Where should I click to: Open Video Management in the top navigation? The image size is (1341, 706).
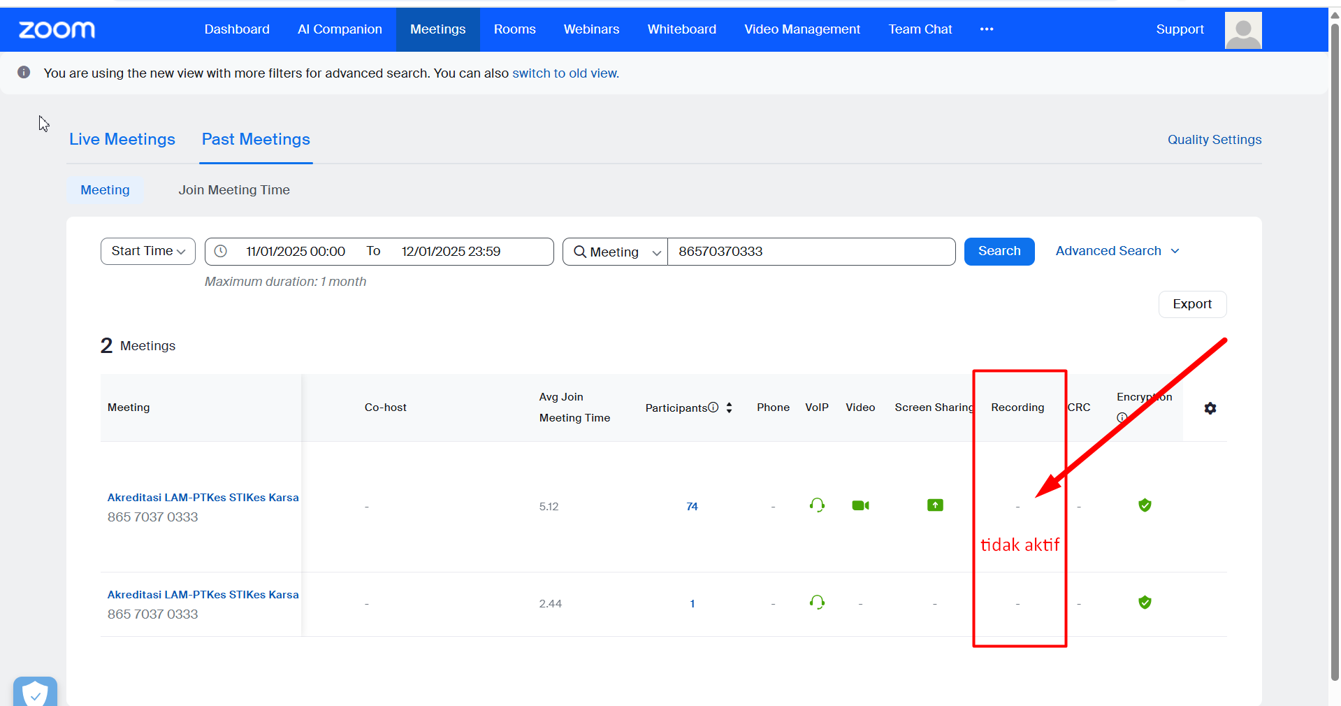[x=802, y=29]
